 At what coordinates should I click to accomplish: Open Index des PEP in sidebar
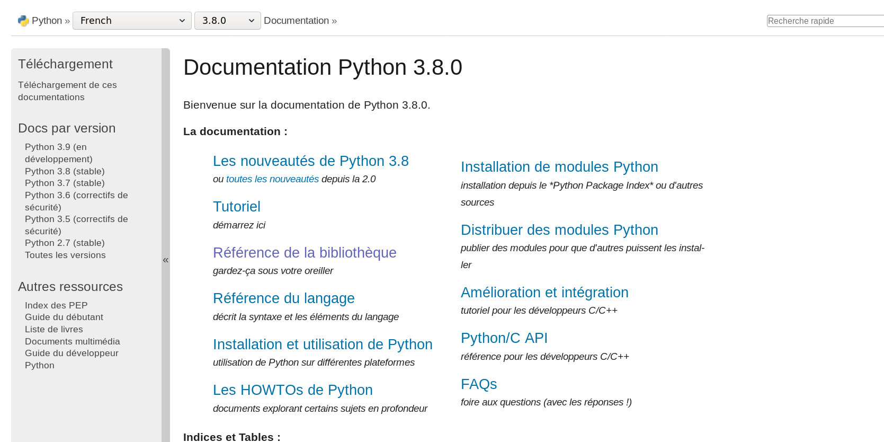coord(56,305)
